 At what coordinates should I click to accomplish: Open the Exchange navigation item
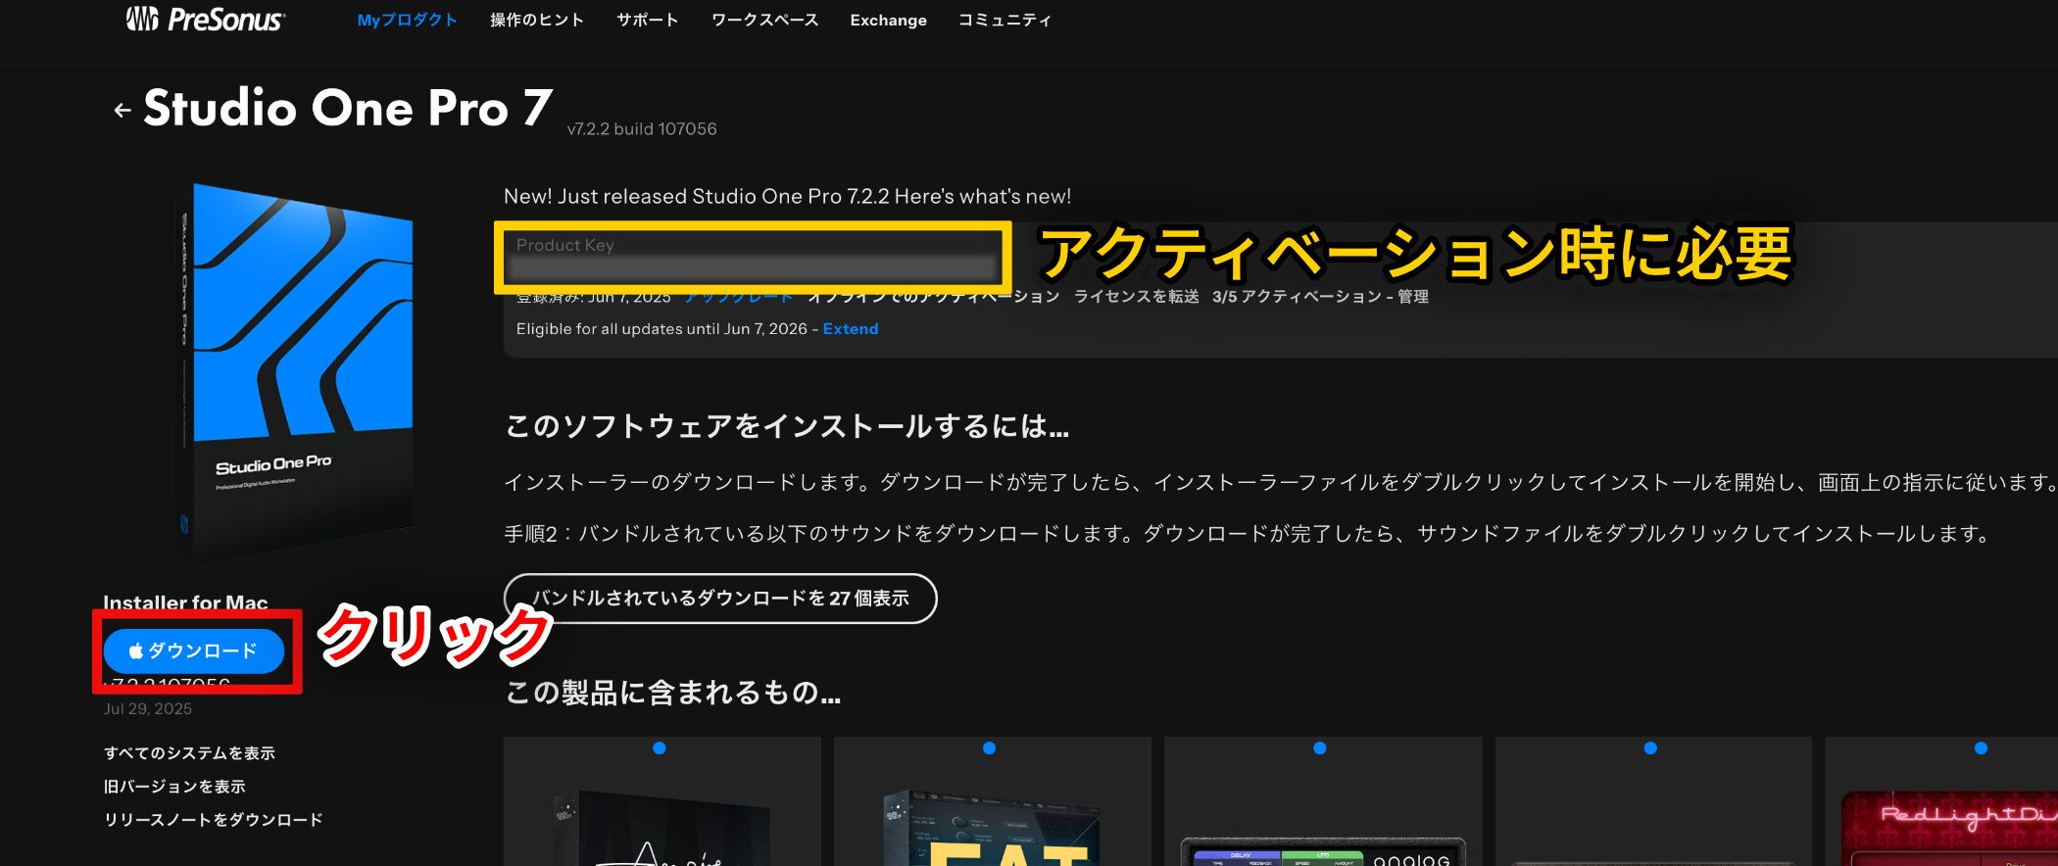click(888, 21)
